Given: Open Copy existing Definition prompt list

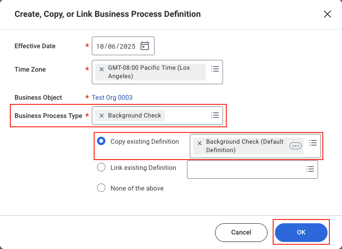Looking at the screenshot, I should (313, 143).
